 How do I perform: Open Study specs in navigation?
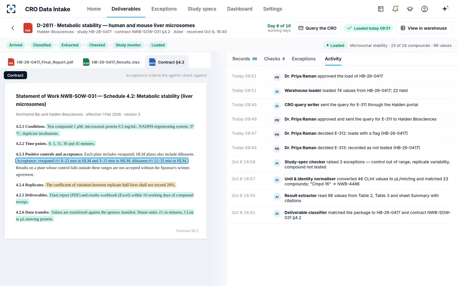[x=202, y=9]
